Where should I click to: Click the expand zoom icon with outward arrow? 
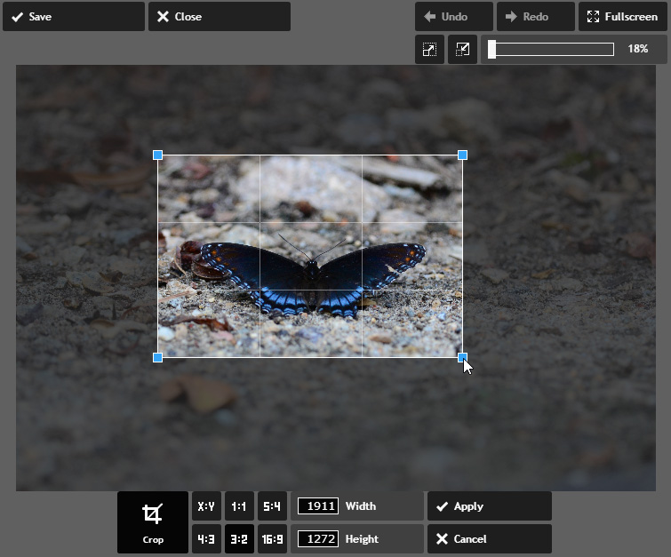(x=429, y=50)
